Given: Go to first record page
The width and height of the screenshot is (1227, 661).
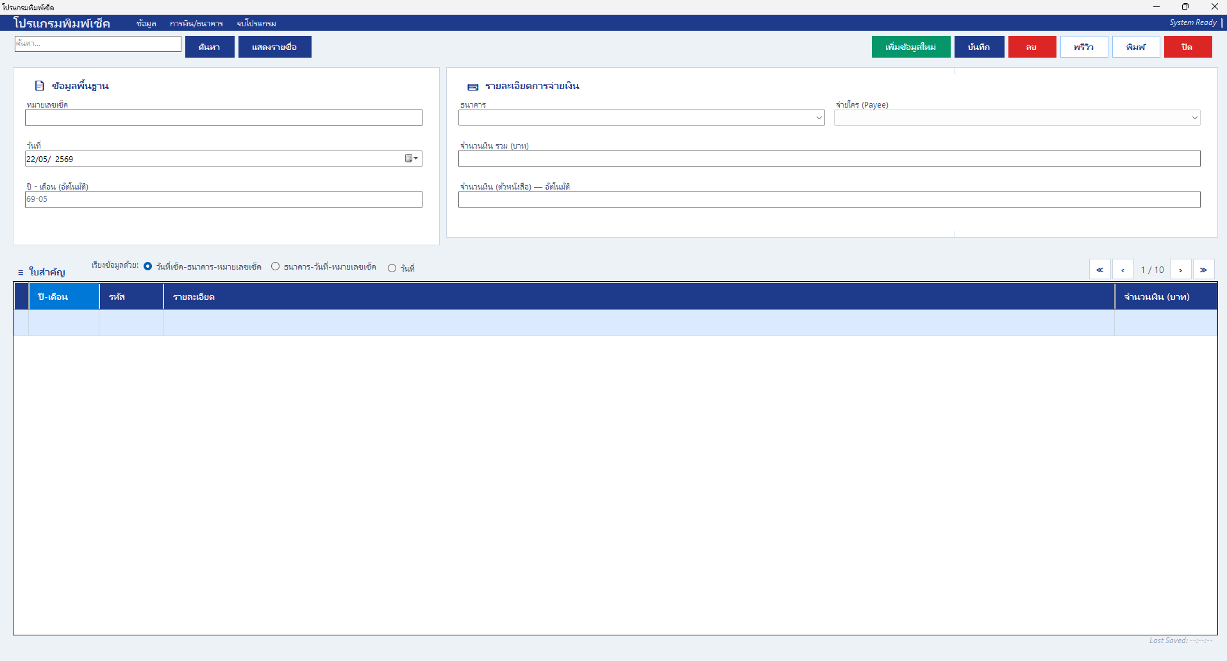Looking at the screenshot, I should (1099, 270).
